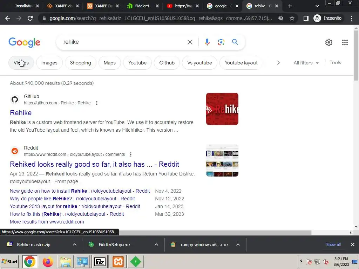Screen dimensions: 359x269
Task: Show hidden system tray icons
Action: (301, 261)
